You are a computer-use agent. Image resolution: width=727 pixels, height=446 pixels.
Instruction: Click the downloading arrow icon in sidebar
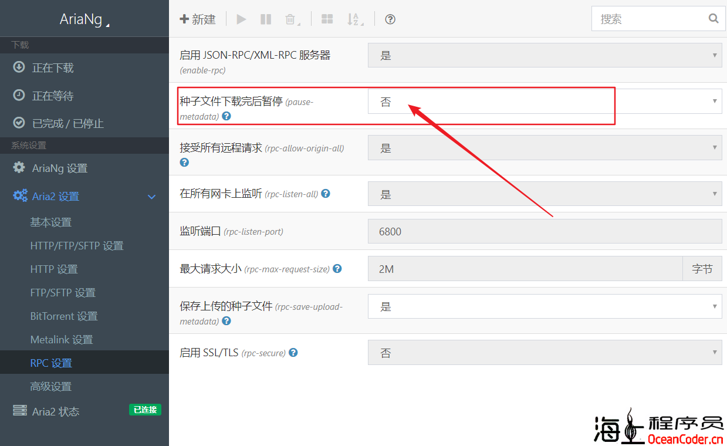pyautogui.click(x=19, y=67)
